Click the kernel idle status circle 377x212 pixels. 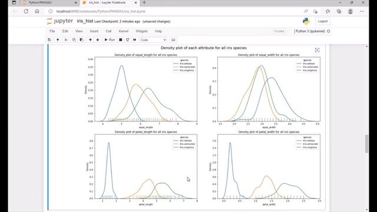point(329,31)
